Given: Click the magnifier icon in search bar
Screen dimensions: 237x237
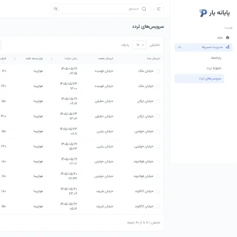Looking at the screenshot, I should pyautogui.click(x=144, y=9).
